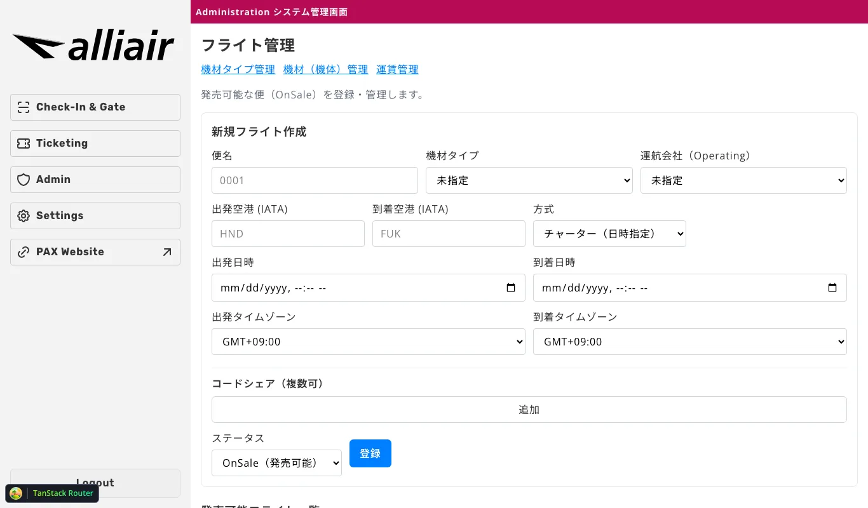868x508 pixels.
Task: Click the gear icon beside Settings
Action: 24,216
